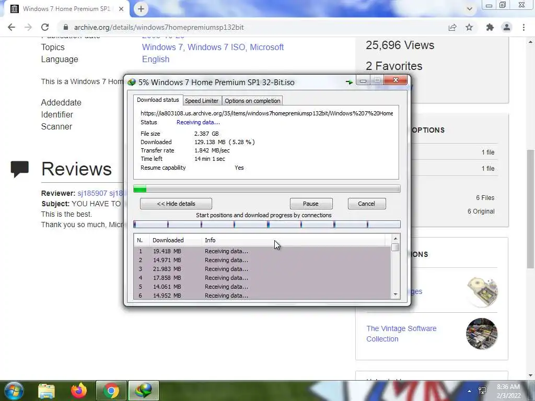Click the N. column header
Screen dimensions: 535x401
[x=142, y=240]
